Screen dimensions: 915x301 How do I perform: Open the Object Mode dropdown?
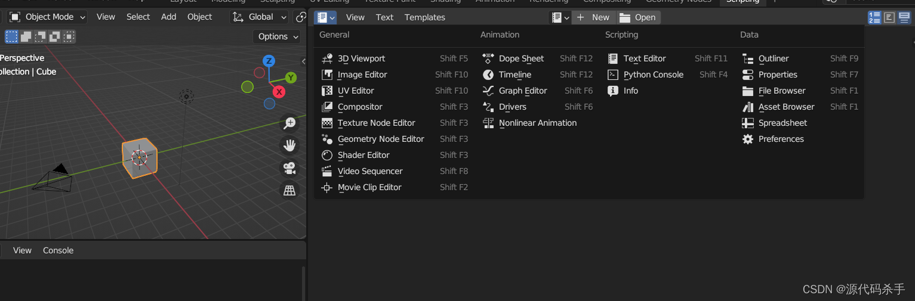[47, 17]
